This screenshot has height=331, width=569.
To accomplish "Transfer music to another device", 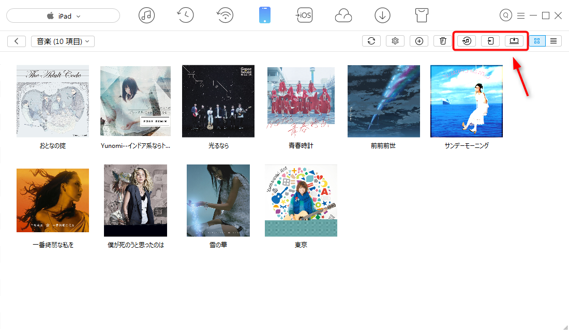I will [490, 41].
